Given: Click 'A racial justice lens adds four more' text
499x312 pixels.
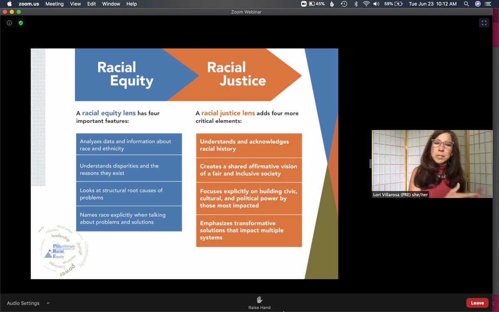Looking at the screenshot, I should 247,117.
